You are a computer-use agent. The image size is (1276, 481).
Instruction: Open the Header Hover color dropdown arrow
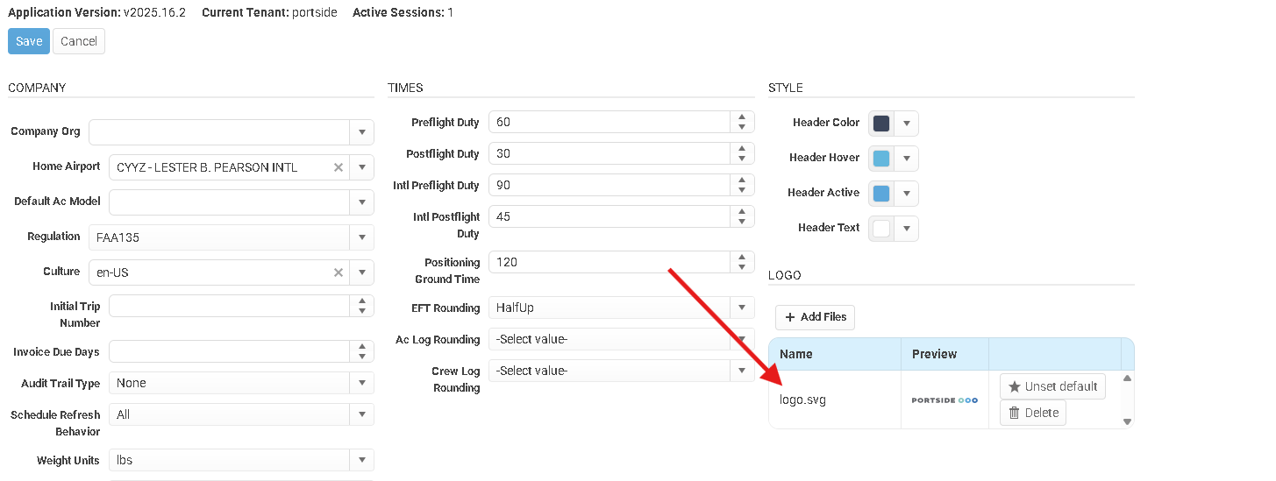[907, 159]
